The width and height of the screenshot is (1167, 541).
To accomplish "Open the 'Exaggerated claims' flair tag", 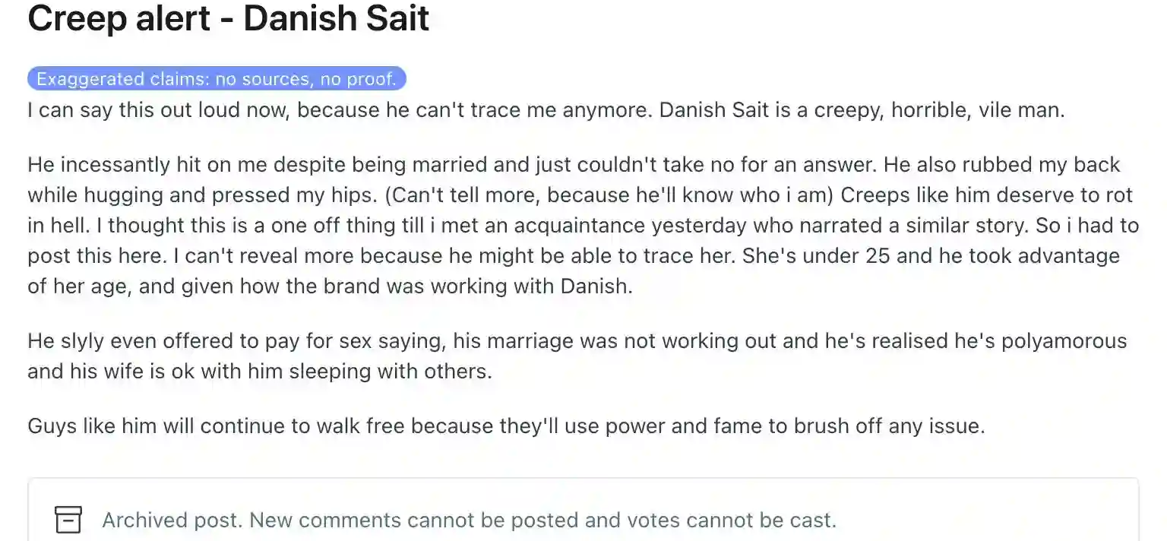I will pyautogui.click(x=217, y=79).
